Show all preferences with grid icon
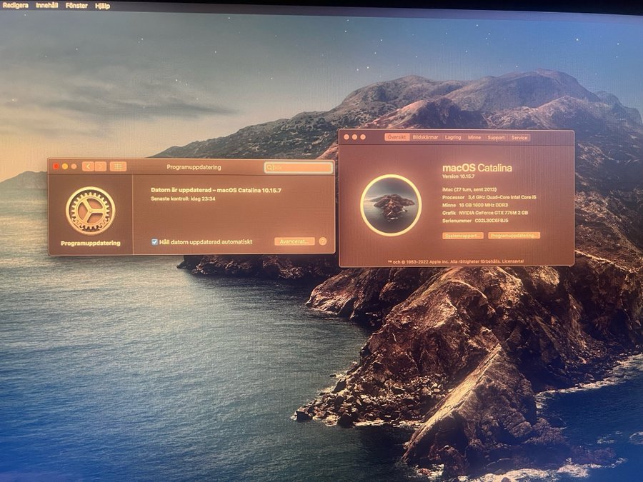The height and width of the screenshot is (482, 643). point(119,166)
